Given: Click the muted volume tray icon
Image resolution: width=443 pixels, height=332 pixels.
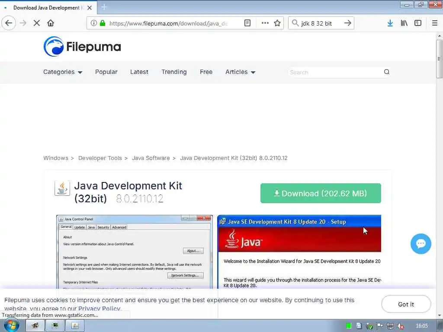Looking at the screenshot, I should (400, 326).
